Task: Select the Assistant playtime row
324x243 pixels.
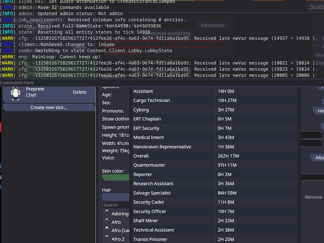Action: pyautogui.click(x=215, y=91)
